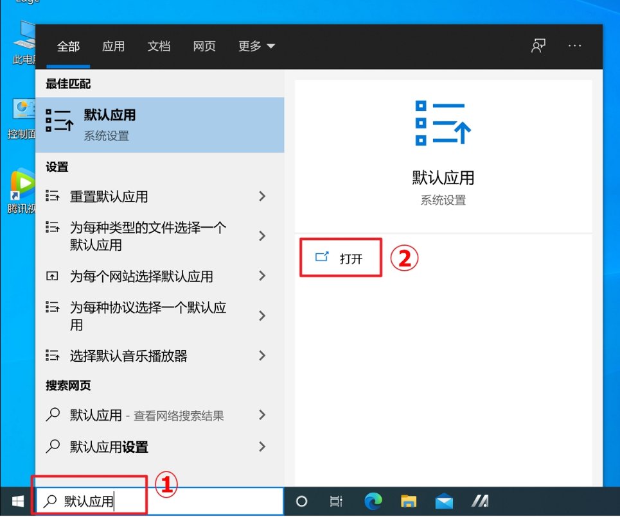Expand arrow for 重置默认应用

pos(261,196)
